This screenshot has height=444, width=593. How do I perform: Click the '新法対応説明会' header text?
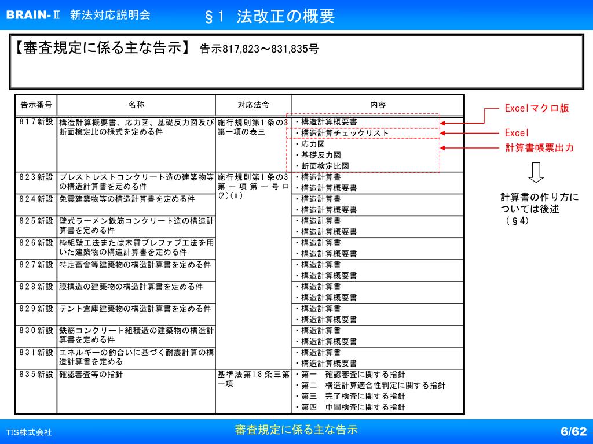(110, 15)
